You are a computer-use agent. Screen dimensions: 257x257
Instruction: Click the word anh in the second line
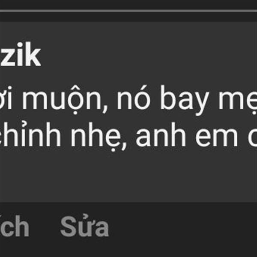coord(161,134)
